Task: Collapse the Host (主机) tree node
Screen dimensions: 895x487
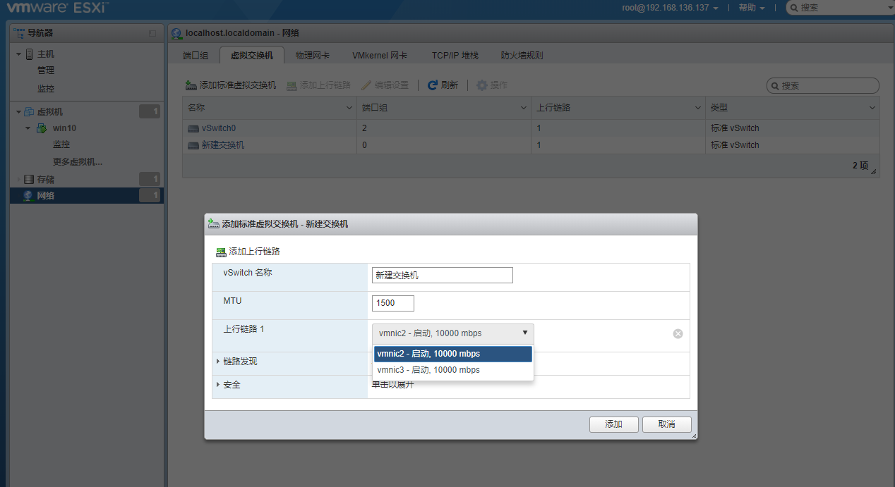Action: pyautogui.click(x=19, y=54)
